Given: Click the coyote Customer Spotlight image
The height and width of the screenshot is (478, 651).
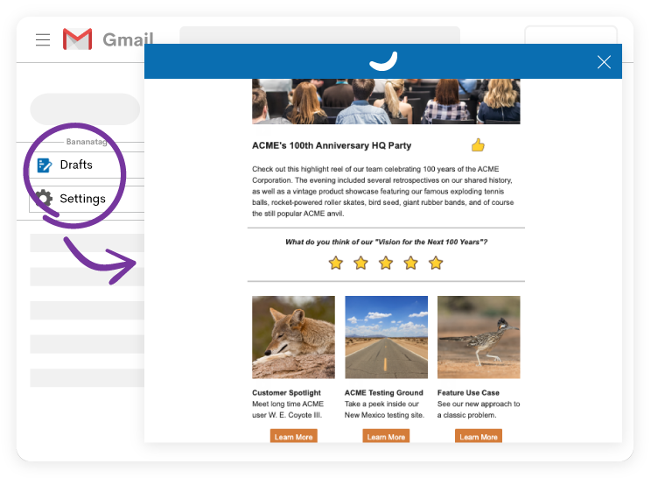Looking at the screenshot, I should (293, 337).
